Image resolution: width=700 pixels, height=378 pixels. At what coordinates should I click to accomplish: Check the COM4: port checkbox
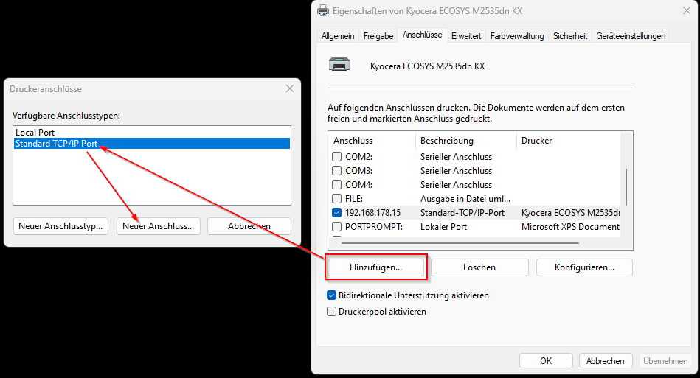336,184
